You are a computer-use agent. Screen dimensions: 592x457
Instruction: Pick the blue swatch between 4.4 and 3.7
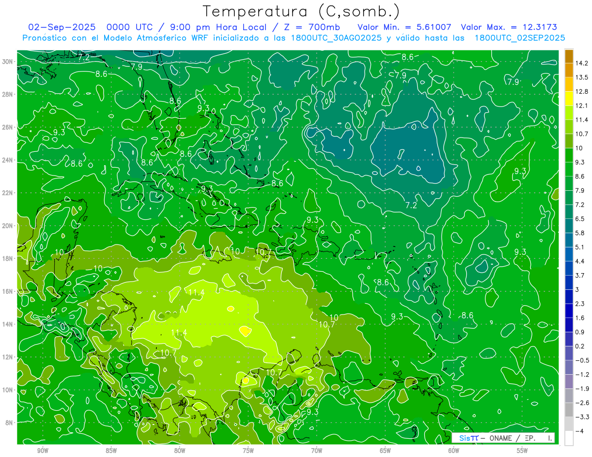pos(569,269)
